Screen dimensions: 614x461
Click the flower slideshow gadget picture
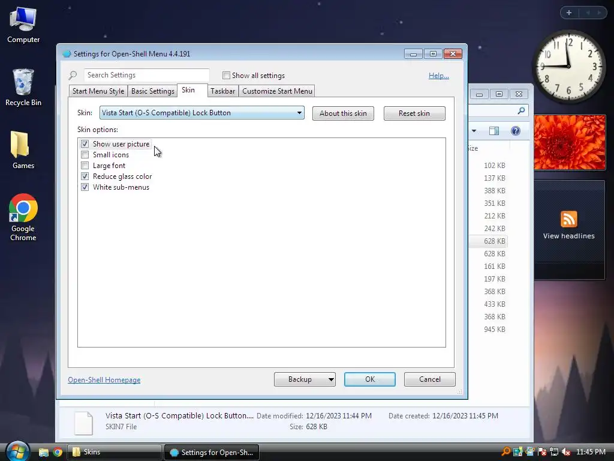pos(570,142)
